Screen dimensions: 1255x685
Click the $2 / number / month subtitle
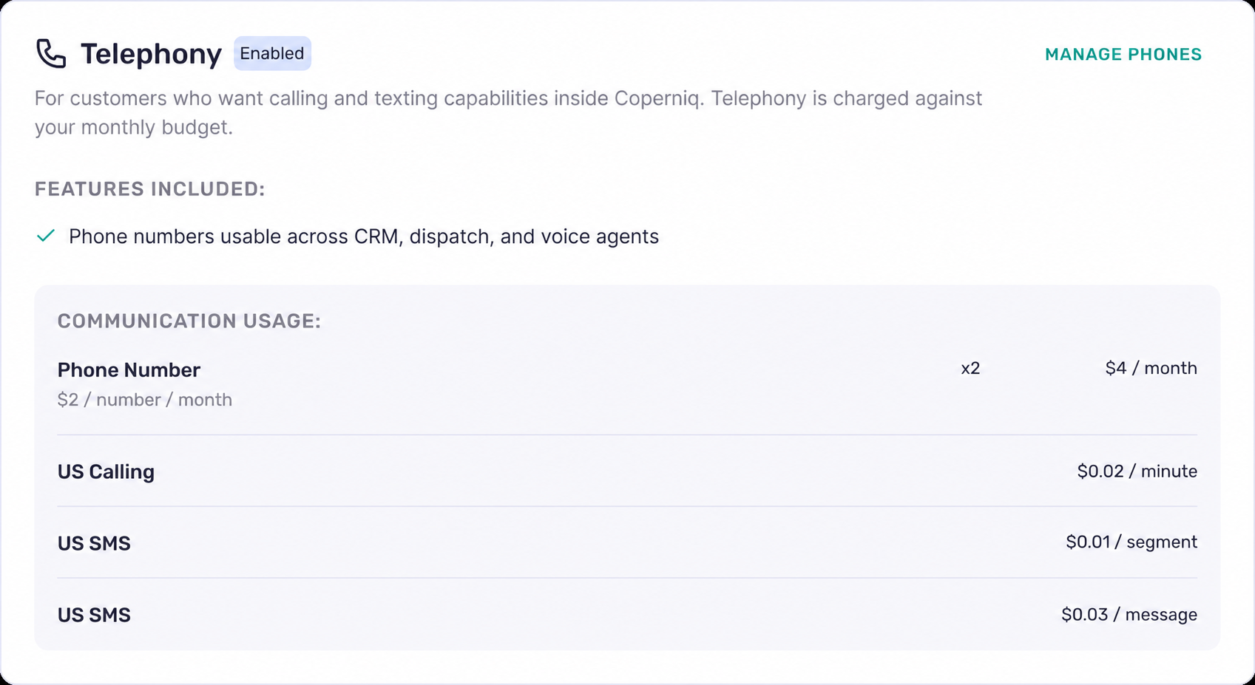click(x=145, y=400)
